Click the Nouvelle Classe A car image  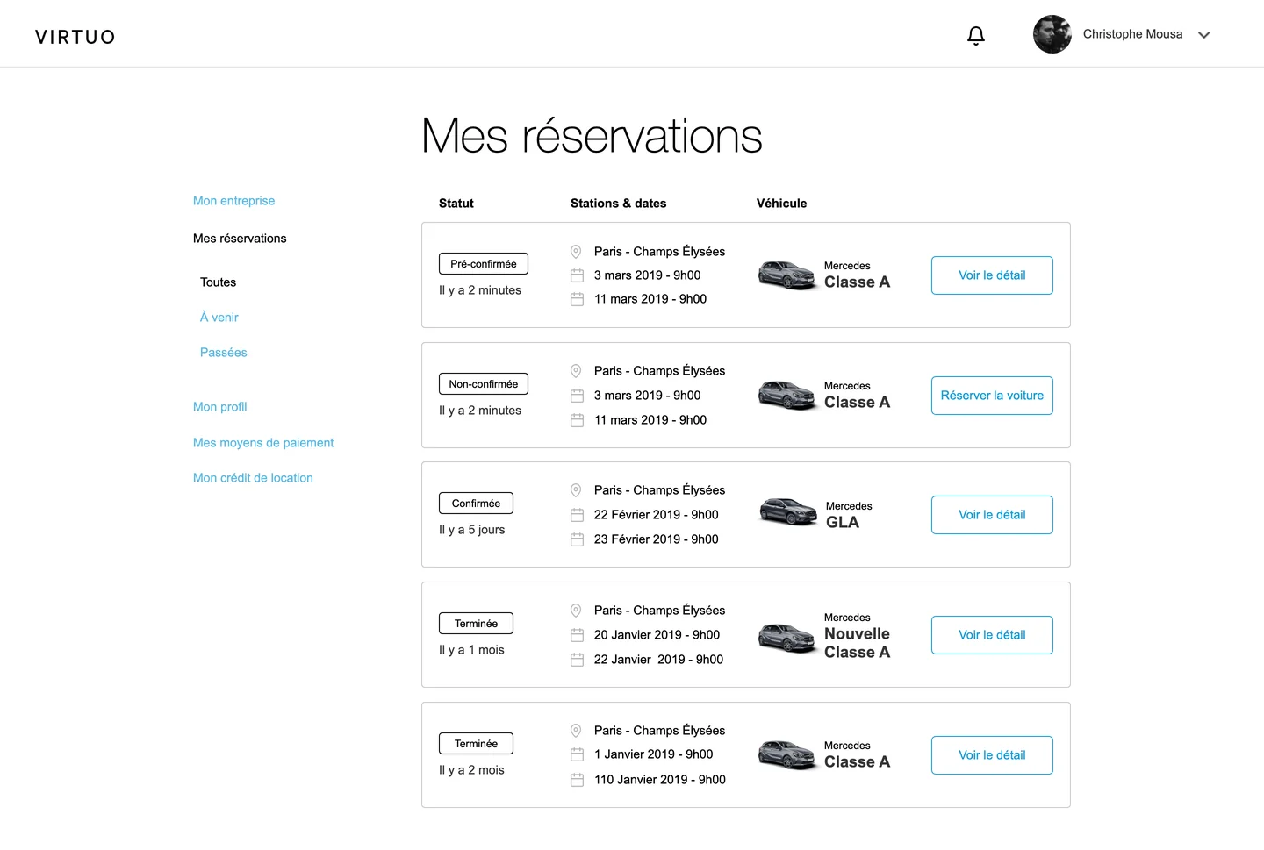tap(788, 638)
